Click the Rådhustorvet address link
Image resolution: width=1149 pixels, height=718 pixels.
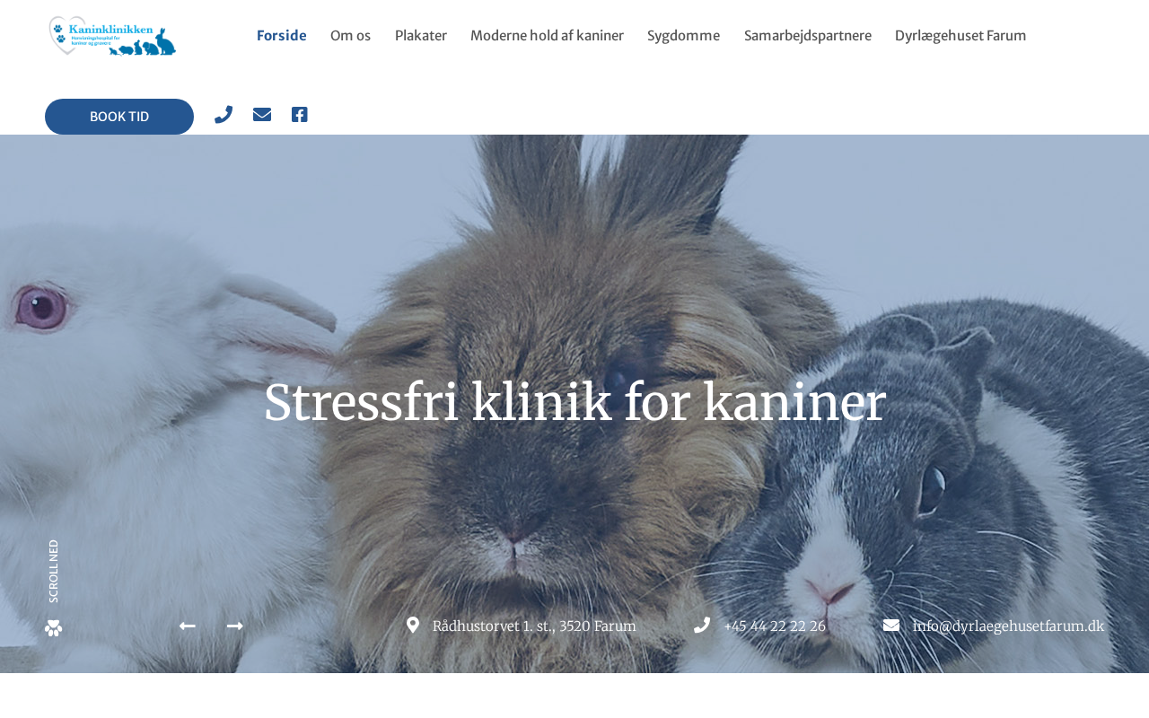click(534, 626)
